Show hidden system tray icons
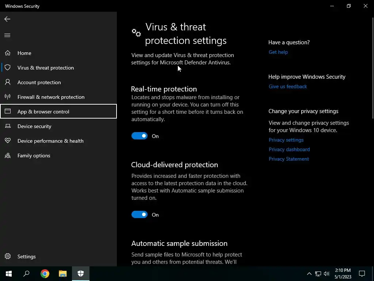This screenshot has height=281, width=374. coord(309,274)
